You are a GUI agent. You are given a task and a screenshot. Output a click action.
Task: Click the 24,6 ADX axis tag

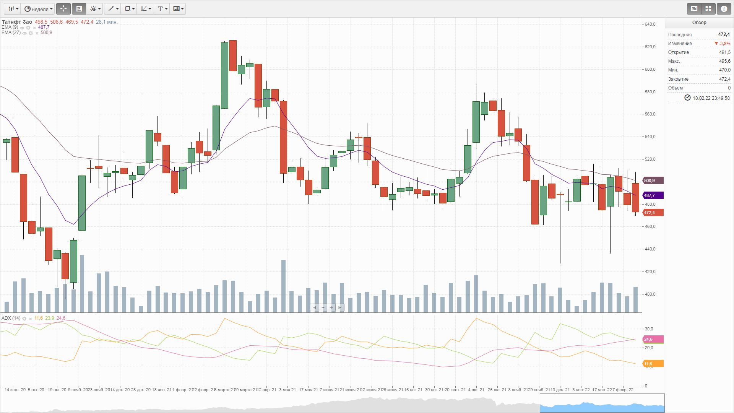[653, 339]
